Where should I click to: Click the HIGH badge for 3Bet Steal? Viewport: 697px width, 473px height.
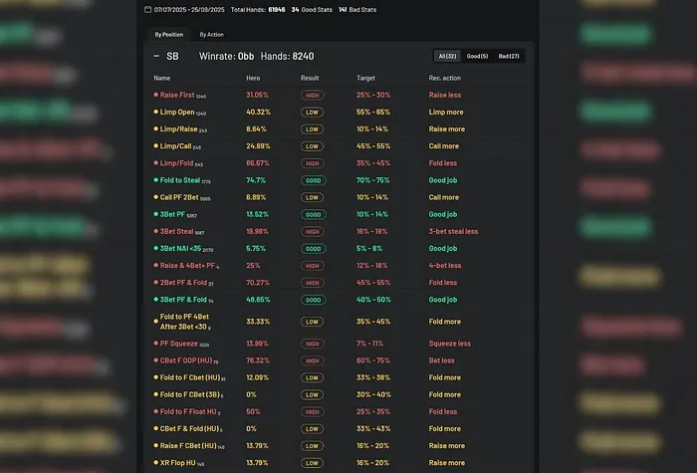click(312, 232)
